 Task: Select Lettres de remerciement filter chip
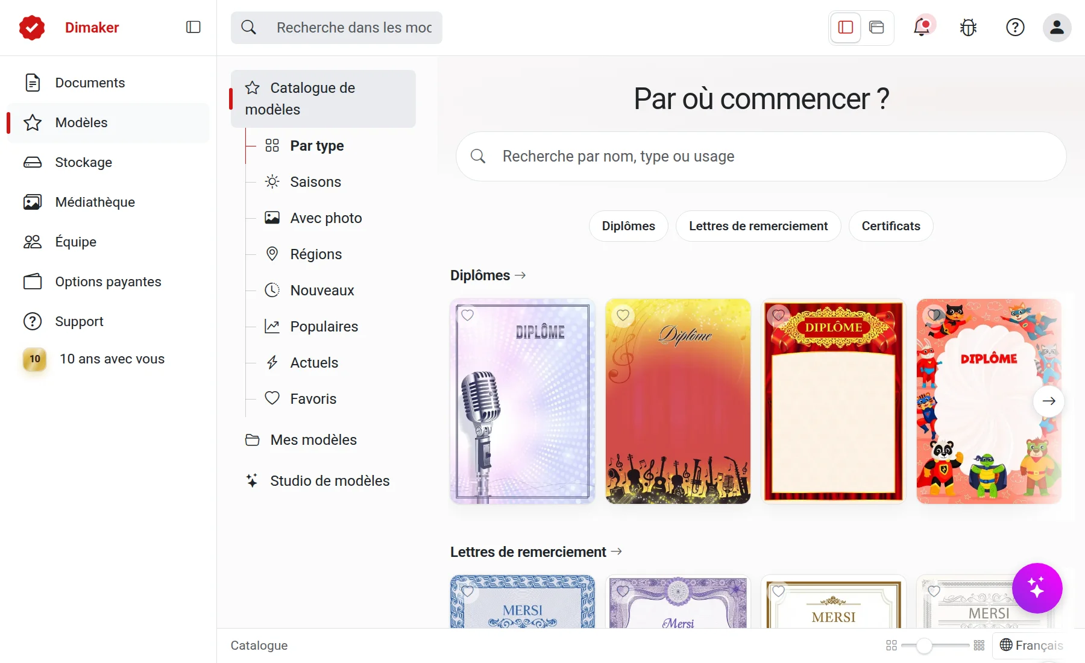(758, 226)
